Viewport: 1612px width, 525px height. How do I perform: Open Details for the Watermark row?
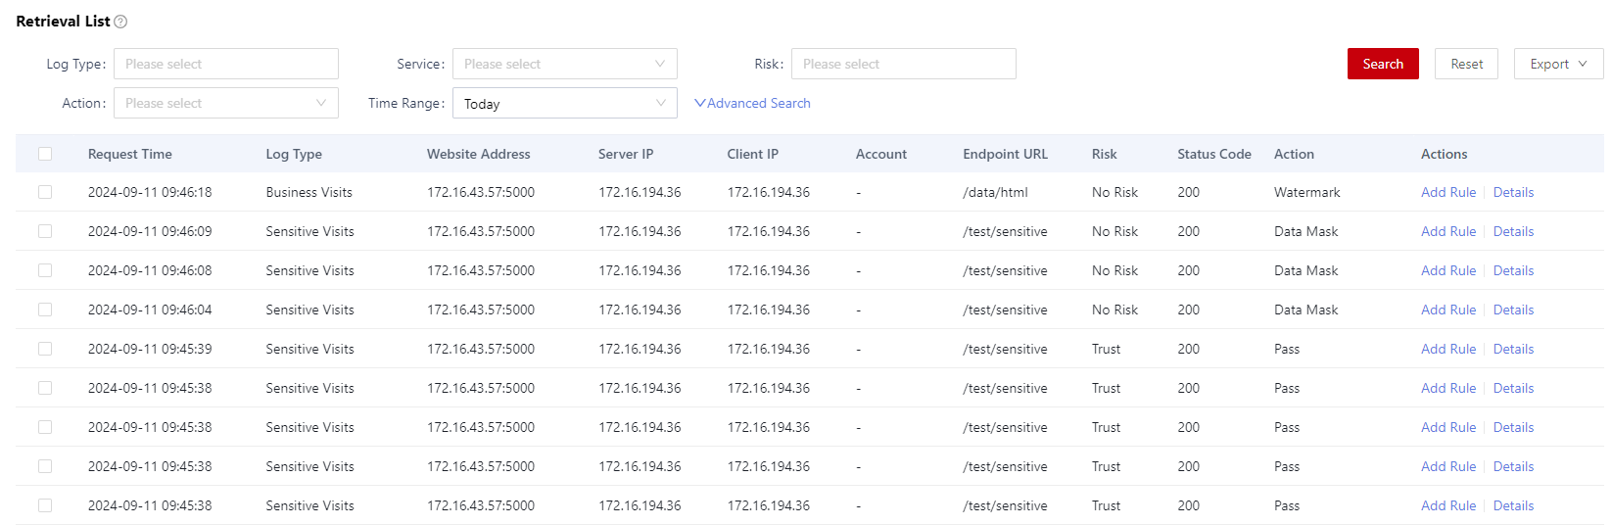[x=1513, y=192]
